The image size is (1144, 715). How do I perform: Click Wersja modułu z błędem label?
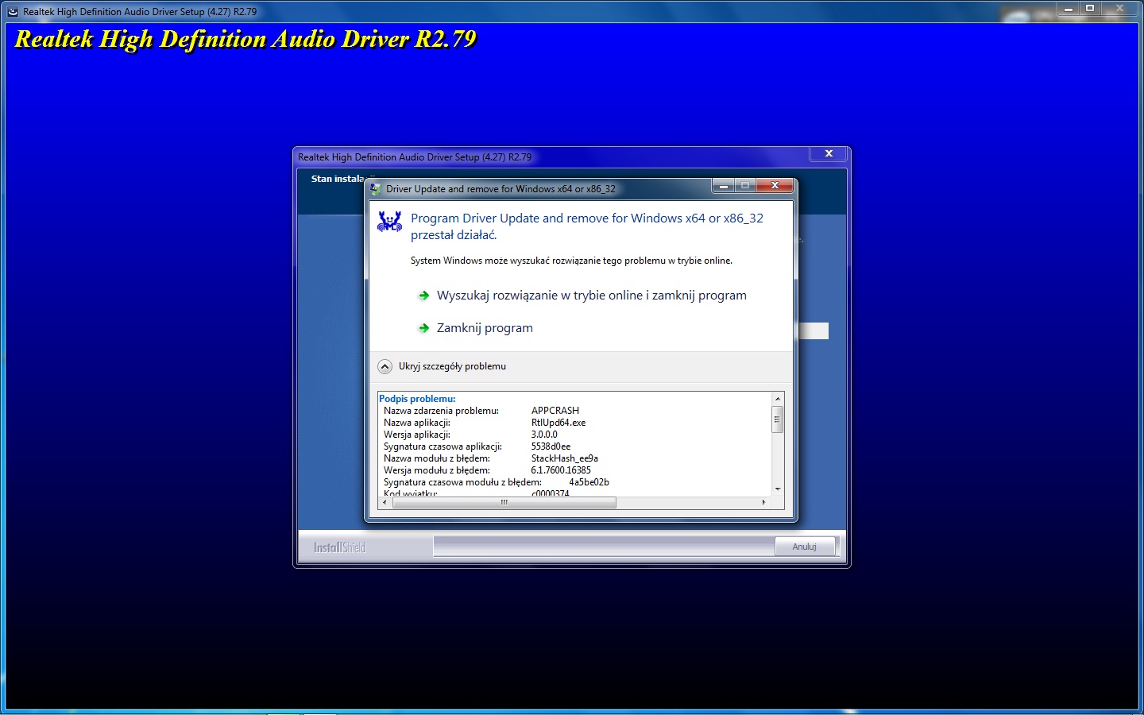pyautogui.click(x=437, y=470)
